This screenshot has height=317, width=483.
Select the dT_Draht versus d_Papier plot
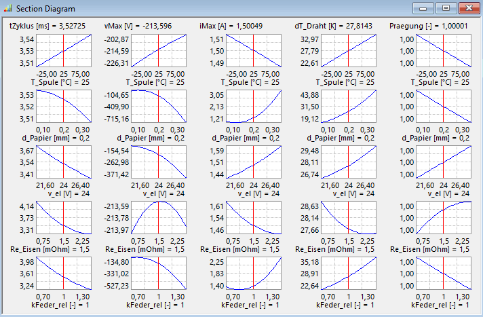tap(349, 107)
